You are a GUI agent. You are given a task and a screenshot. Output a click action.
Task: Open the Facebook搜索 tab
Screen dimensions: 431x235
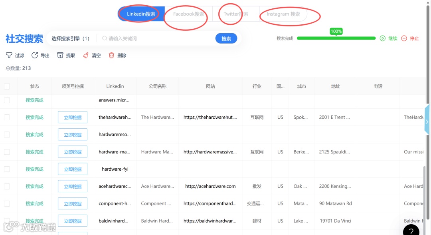click(188, 14)
